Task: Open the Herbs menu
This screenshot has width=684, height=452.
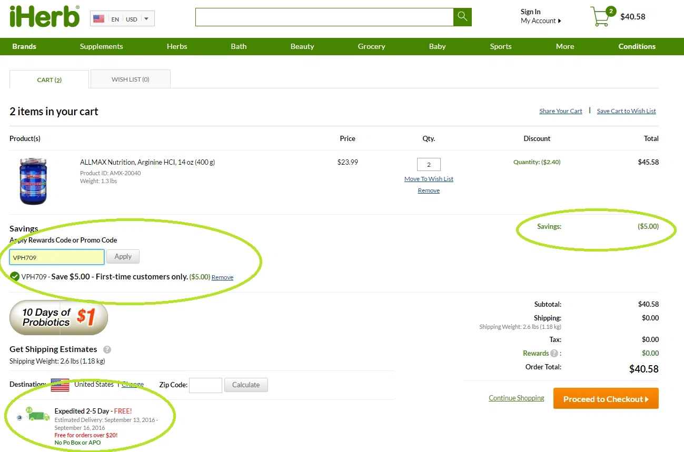Action: coord(177,46)
